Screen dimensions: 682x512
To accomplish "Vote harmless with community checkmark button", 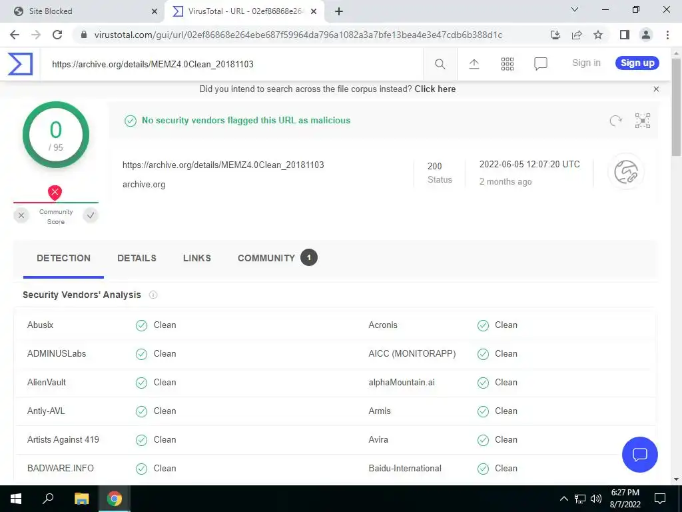I will point(91,215).
